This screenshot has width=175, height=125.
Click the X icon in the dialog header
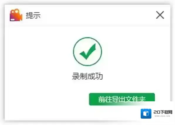coord(160,15)
